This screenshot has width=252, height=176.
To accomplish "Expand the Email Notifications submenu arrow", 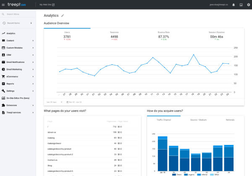I will click(33, 62).
